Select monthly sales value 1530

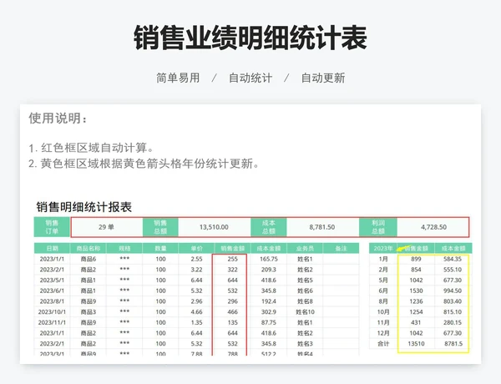click(x=416, y=291)
